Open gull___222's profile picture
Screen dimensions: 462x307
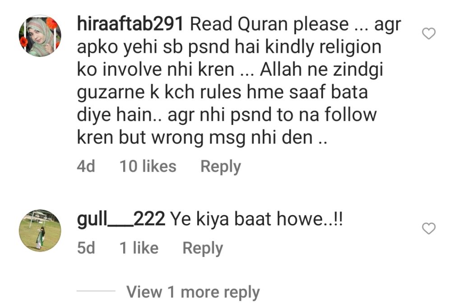pos(40,231)
